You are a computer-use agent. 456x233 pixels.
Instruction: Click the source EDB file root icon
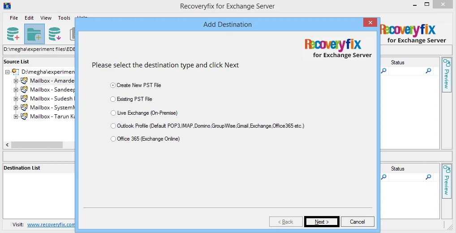click(15, 72)
